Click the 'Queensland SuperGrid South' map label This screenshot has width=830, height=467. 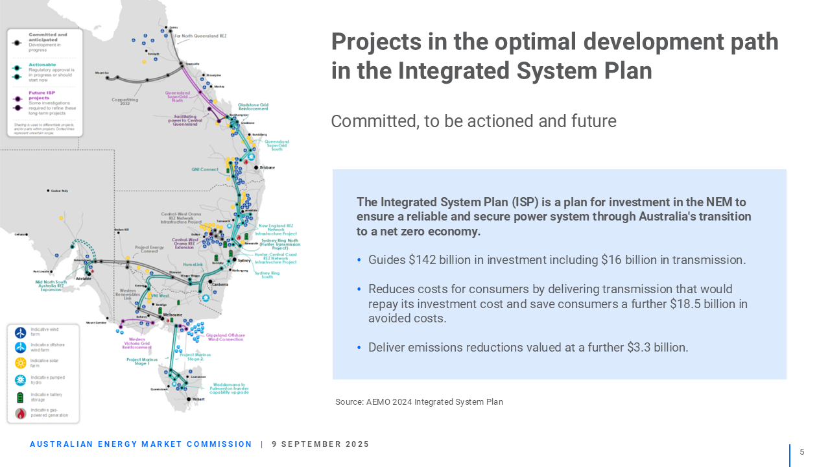pos(277,145)
